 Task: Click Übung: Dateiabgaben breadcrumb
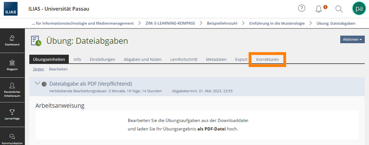click(336, 23)
